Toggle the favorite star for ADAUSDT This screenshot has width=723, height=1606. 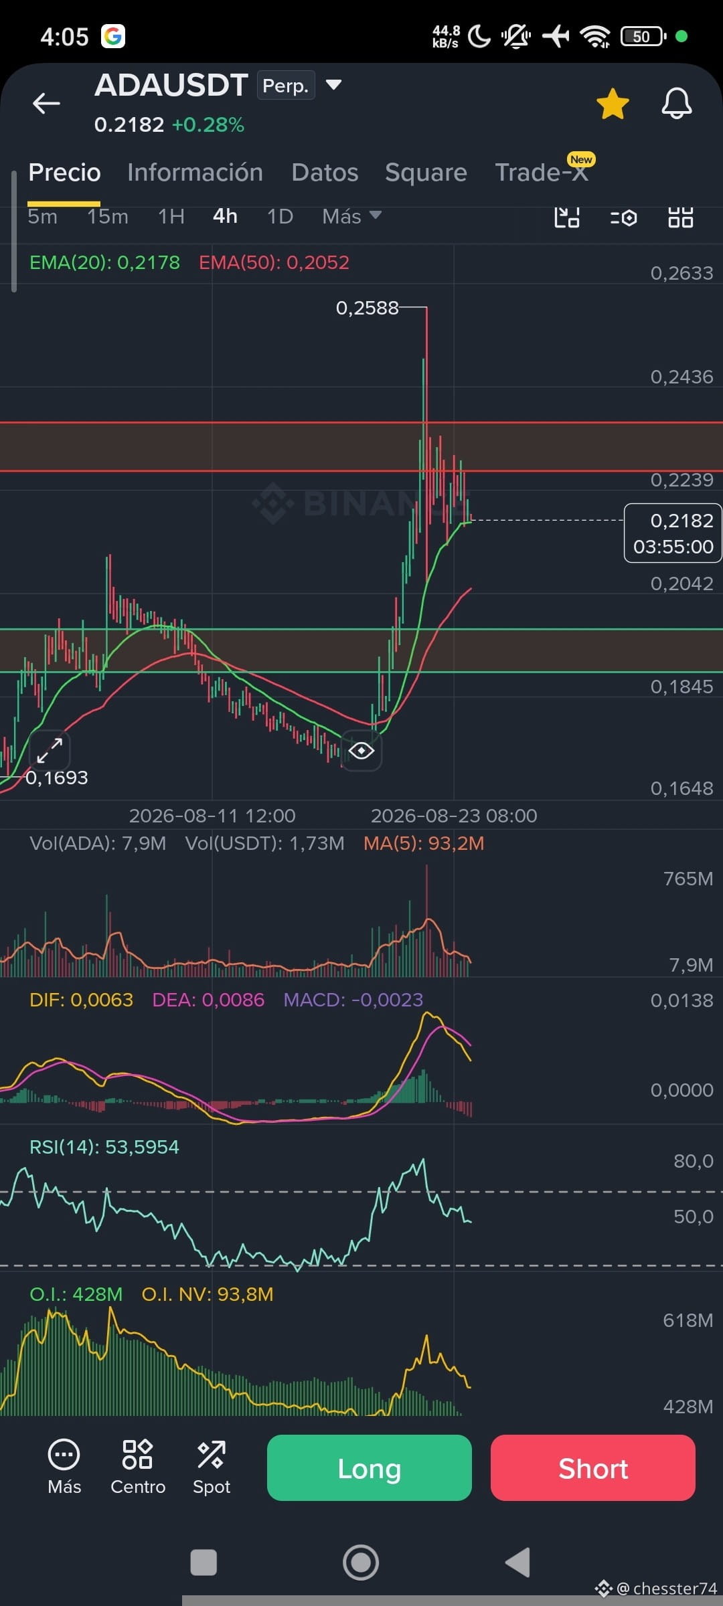613,104
